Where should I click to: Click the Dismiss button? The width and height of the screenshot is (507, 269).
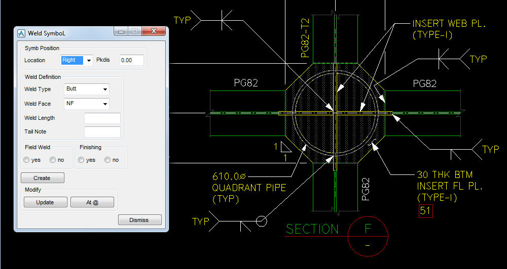coord(140,219)
